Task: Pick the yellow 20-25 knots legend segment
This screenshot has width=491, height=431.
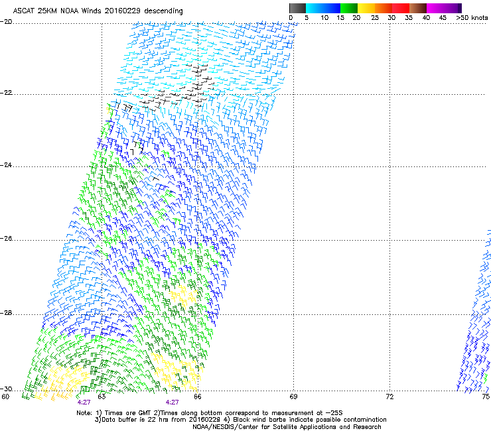Action: coord(366,8)
